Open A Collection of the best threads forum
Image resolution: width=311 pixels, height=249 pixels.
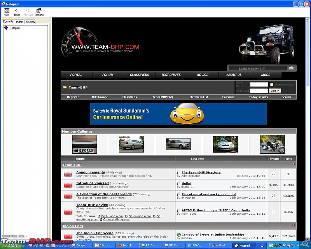pyautogui.click(x=104, y=194)
